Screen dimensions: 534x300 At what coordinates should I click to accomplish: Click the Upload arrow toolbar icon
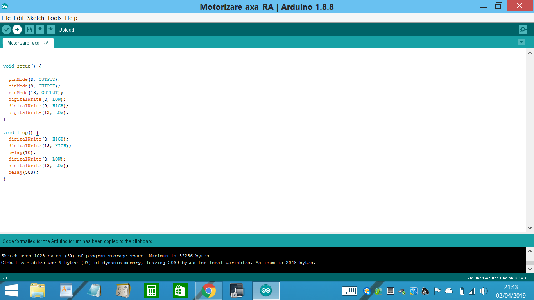[17, 30]
